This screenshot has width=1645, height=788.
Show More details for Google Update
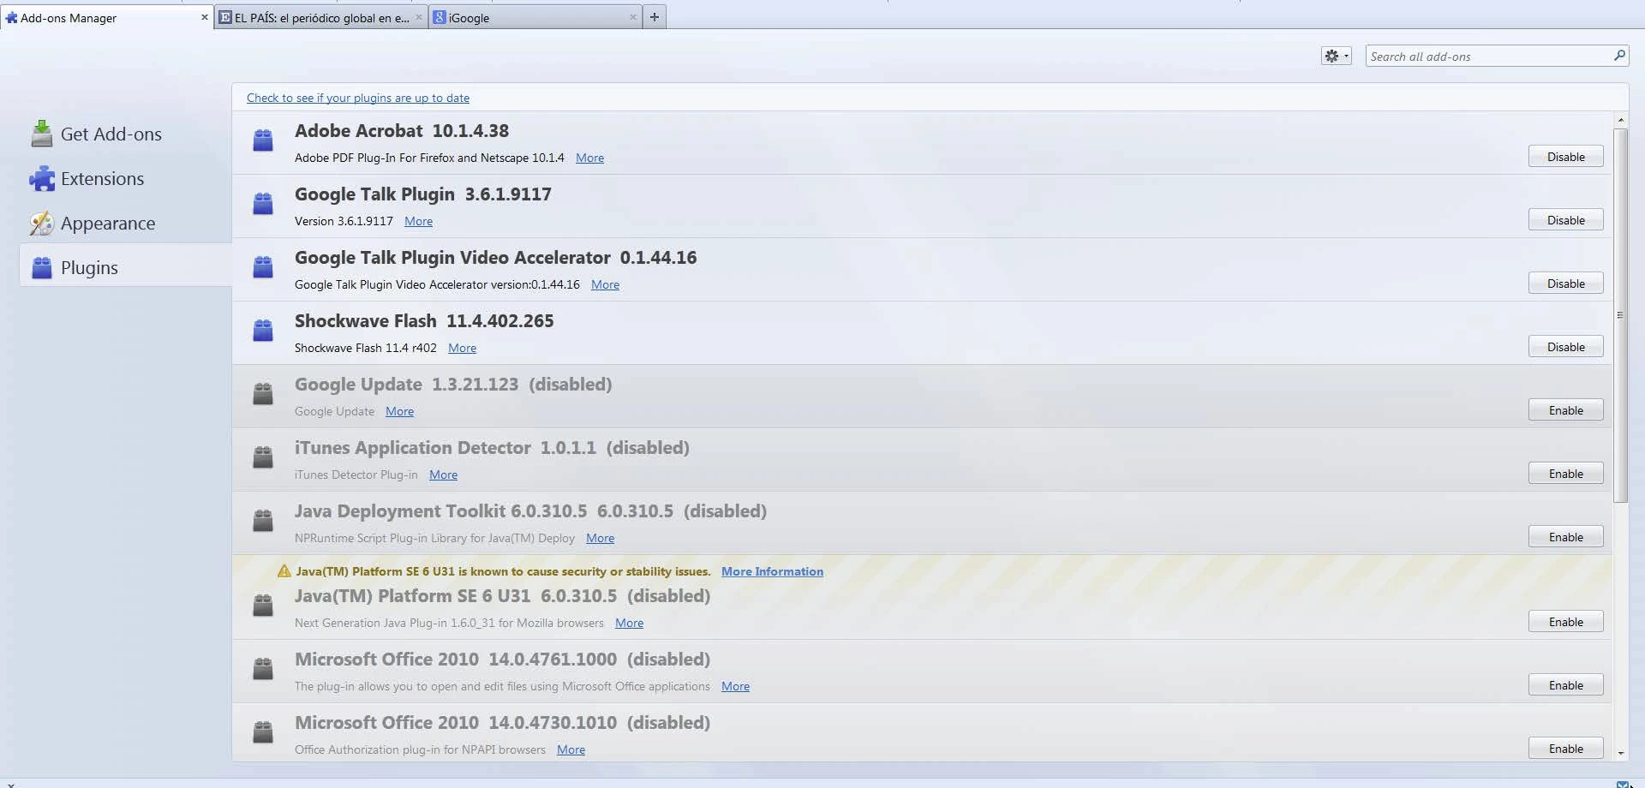click(x=399, y=411)
